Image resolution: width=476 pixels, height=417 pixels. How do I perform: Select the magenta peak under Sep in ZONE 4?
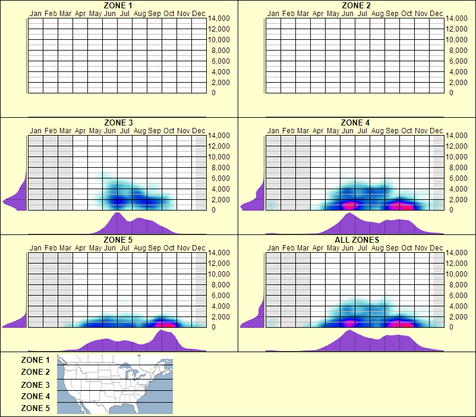(394, 205)
